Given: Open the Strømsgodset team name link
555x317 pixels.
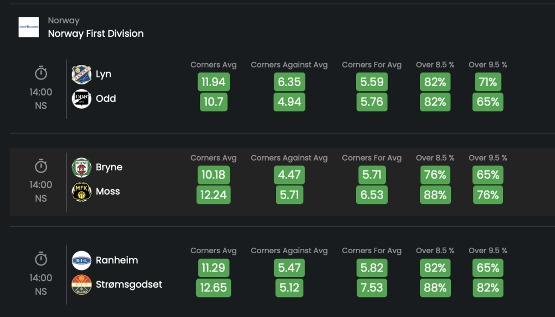Looking at the screenshot, I should pyautogui.click(x=129, y=285).
